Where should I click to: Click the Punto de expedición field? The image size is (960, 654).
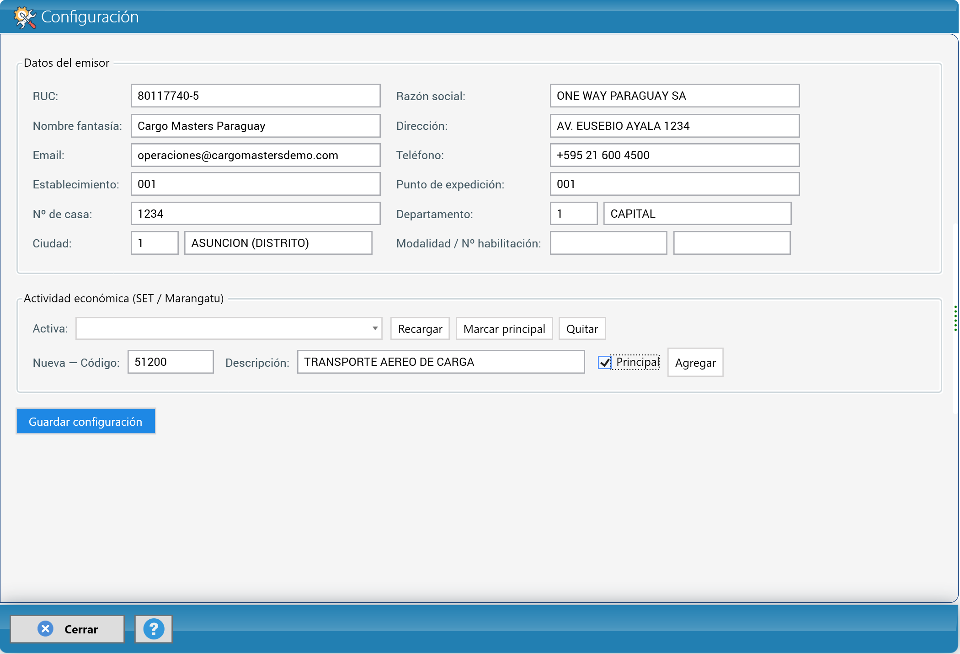[x=675, y=184]
